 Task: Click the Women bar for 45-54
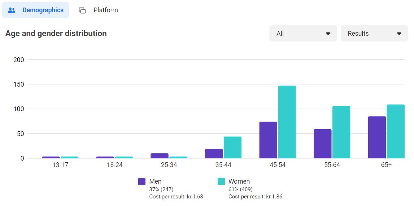(287, 122)
